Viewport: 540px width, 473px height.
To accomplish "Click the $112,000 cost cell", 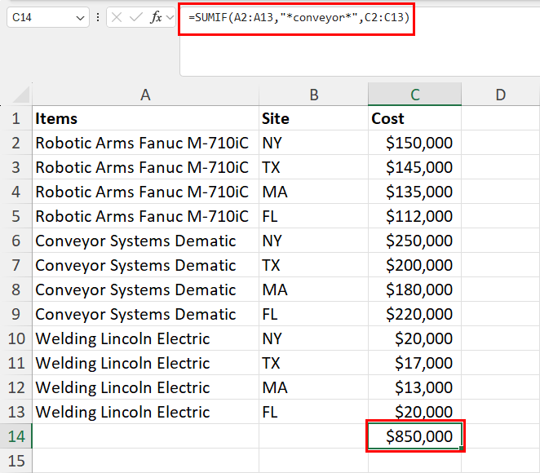I will [x=414, y=216].
